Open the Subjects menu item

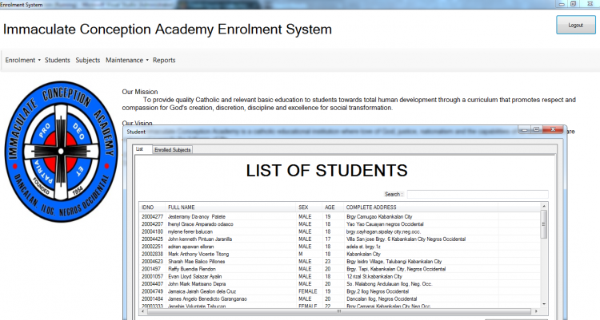(88, 60)
